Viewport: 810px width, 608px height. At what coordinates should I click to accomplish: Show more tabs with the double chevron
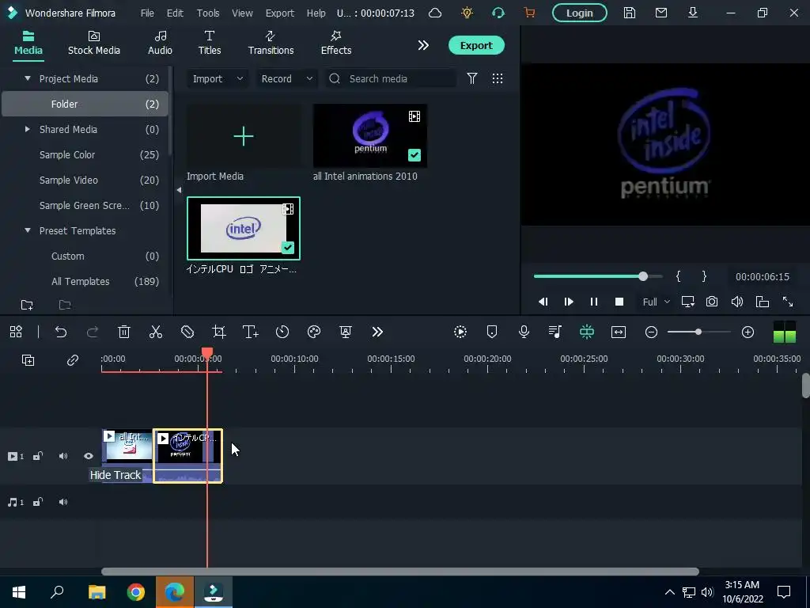coord(423,45)
